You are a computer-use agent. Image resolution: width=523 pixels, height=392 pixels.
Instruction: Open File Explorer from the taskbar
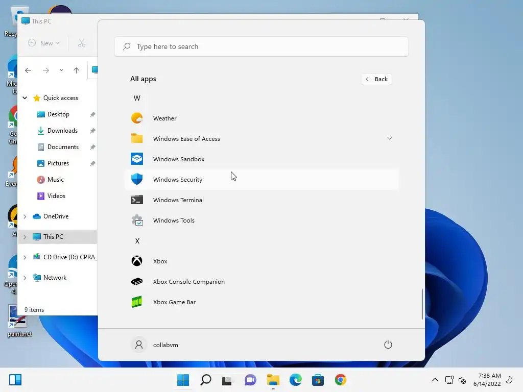pyautogui.click(x=273, y=380)
